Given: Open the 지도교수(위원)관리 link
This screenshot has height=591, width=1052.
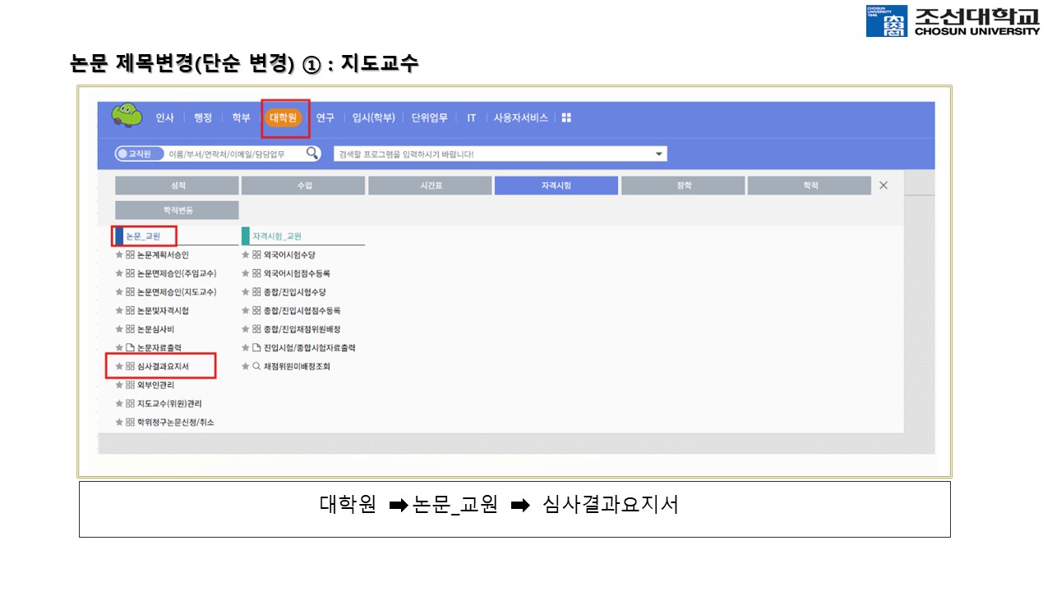Looking at the screenshot, I should click(169, 403).
